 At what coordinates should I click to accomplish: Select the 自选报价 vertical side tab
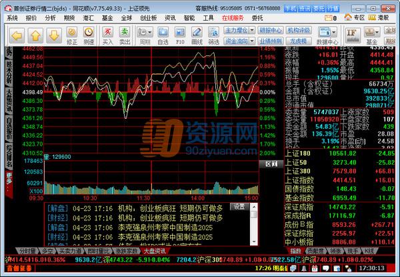(x=9, y=128)
